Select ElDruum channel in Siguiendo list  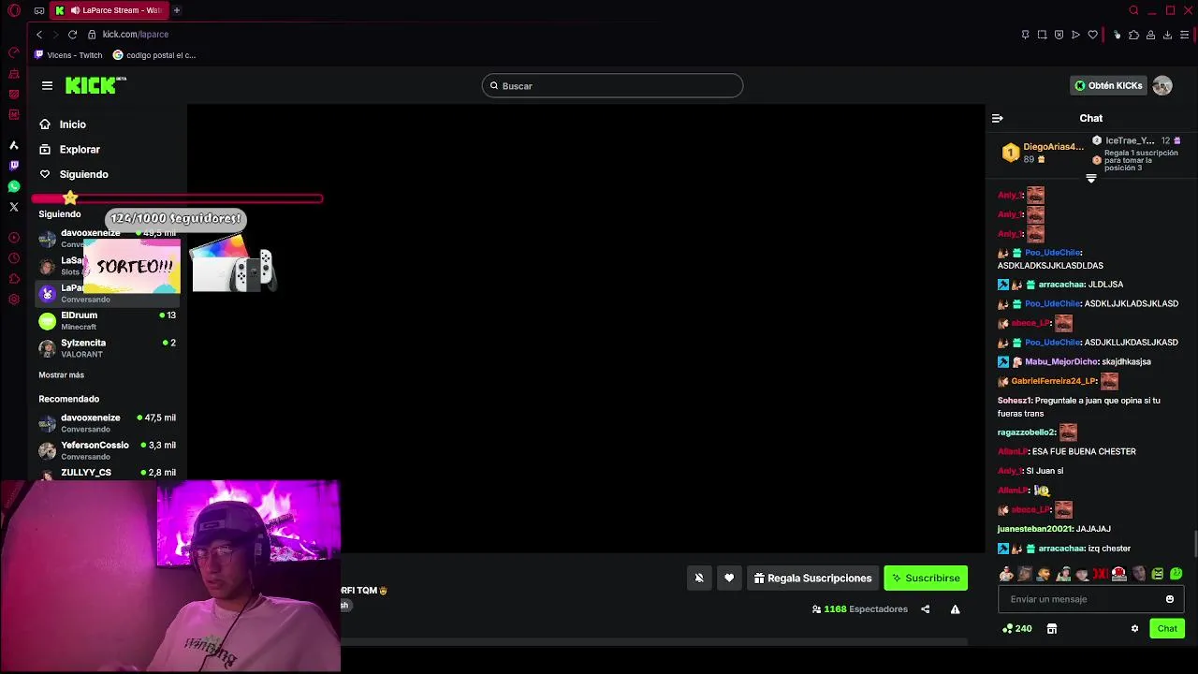coord(107,321)
